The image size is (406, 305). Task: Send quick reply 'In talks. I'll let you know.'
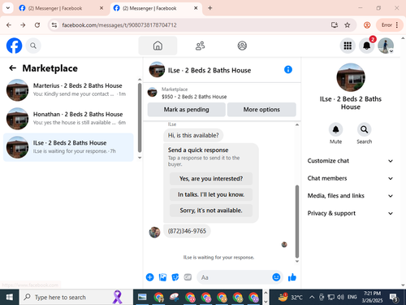pyautogui.click(x=211, y=194)
